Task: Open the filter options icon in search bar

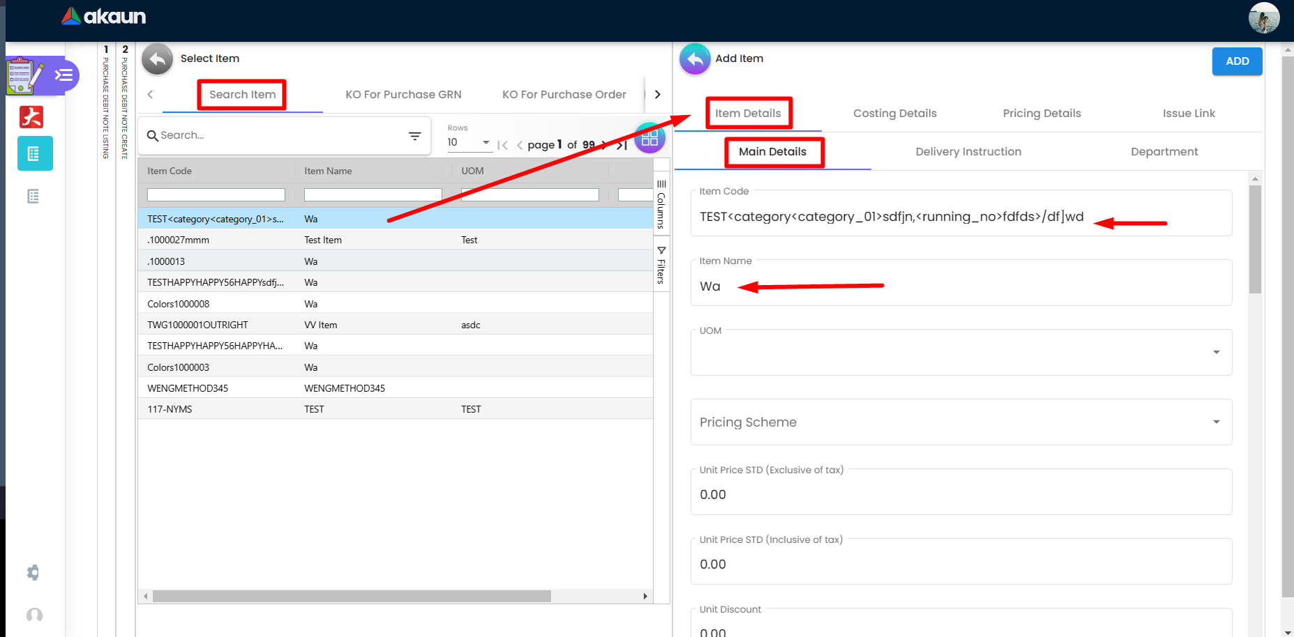Action: point(414,136)
